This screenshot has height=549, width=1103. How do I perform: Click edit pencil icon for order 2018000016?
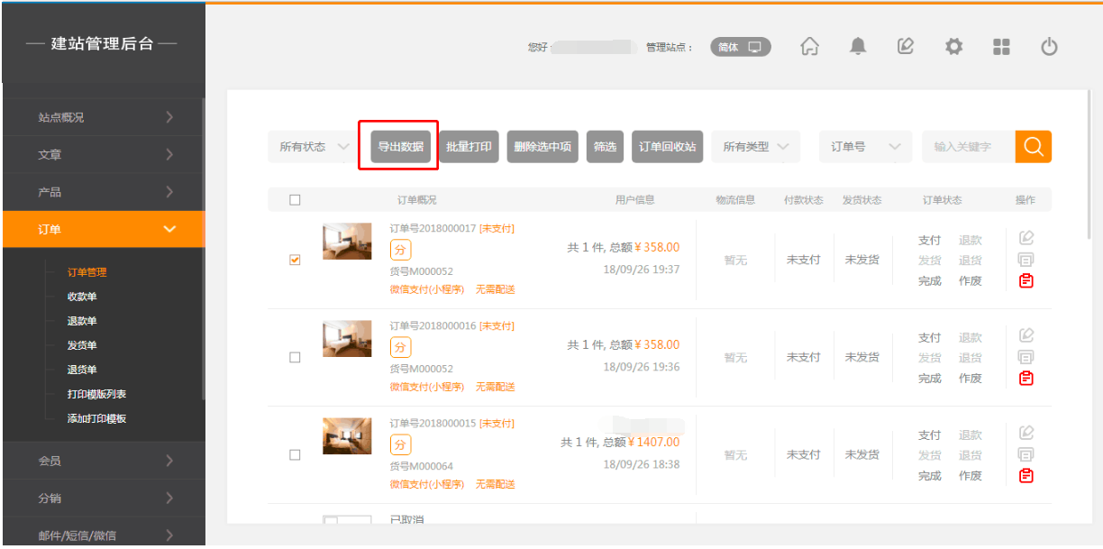click(1026, 335)
